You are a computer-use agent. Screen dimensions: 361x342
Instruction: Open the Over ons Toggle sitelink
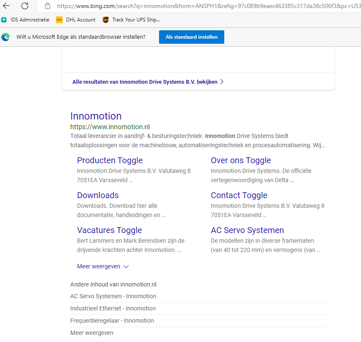pos(241,160)
